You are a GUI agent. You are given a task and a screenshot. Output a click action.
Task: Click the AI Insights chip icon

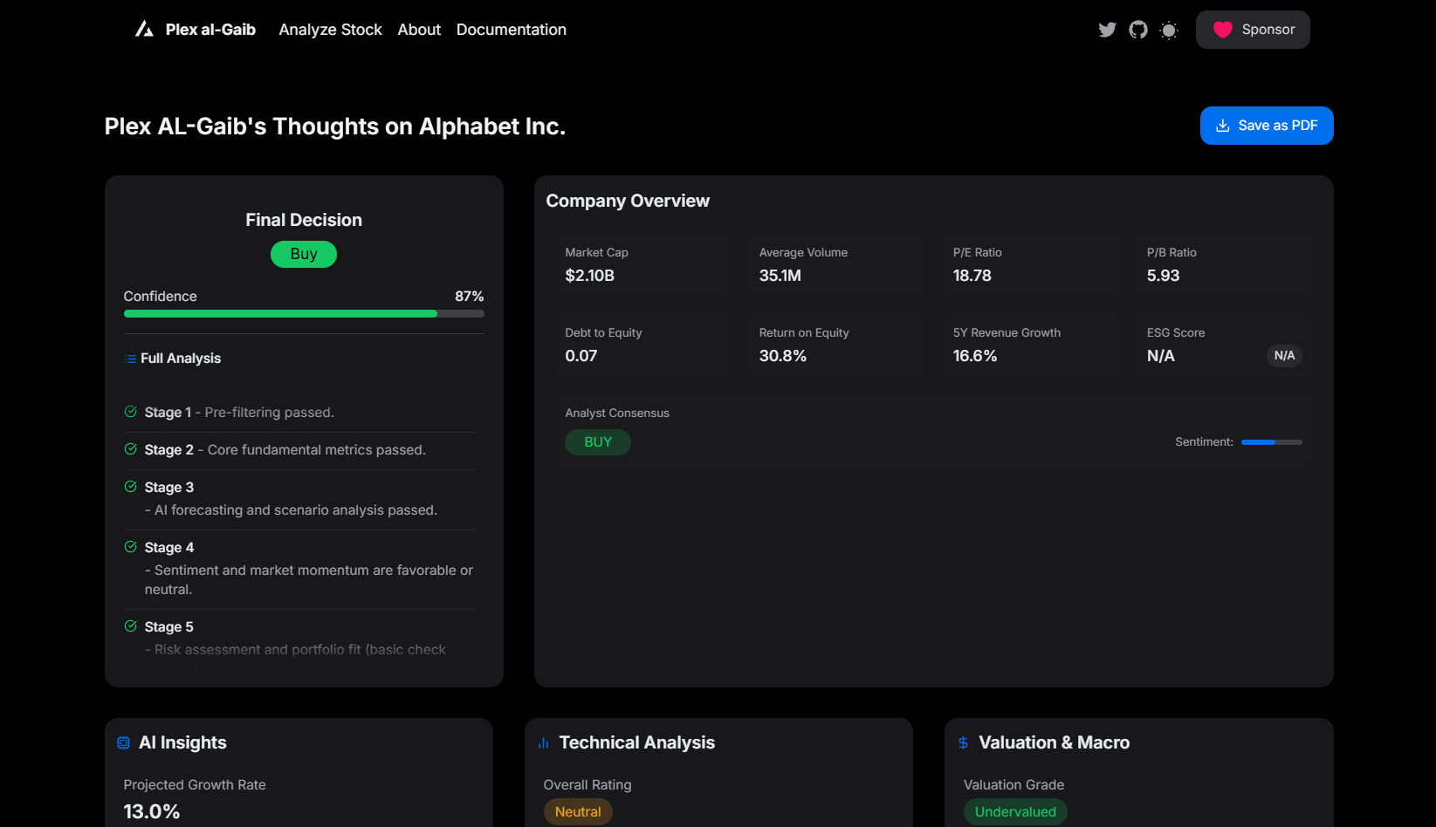124,742
